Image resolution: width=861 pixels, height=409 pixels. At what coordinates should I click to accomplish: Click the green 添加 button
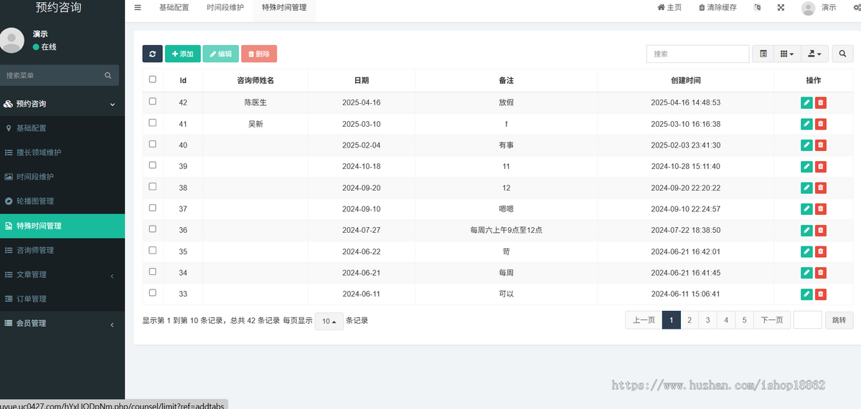pos(183,54)
